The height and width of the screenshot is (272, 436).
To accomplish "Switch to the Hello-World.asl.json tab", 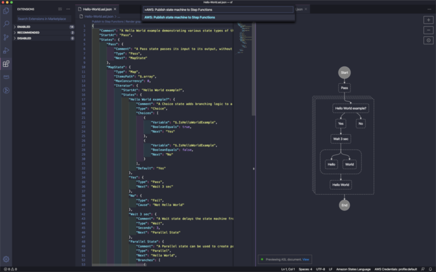I will point(97,9).
